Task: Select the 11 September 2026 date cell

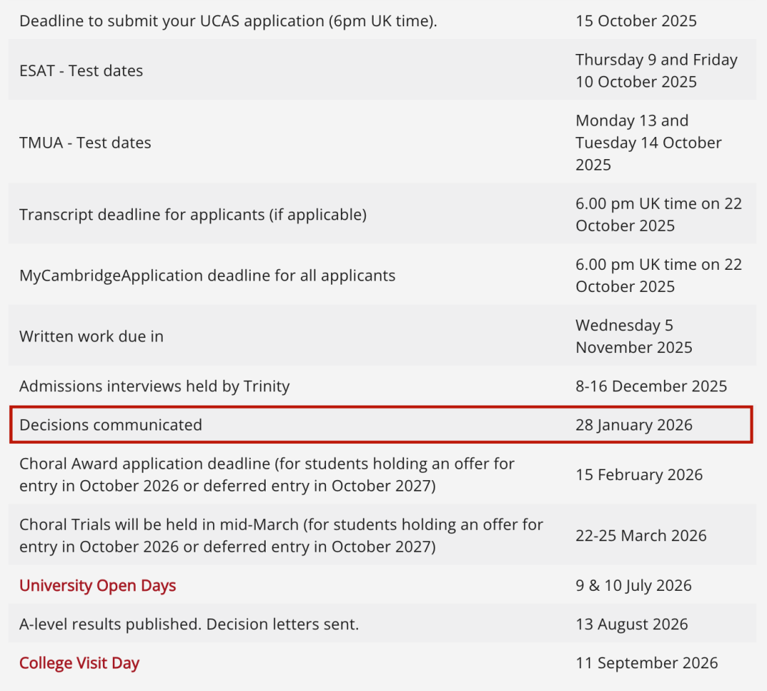Action: pyautogui.click(x=646, y=663)
